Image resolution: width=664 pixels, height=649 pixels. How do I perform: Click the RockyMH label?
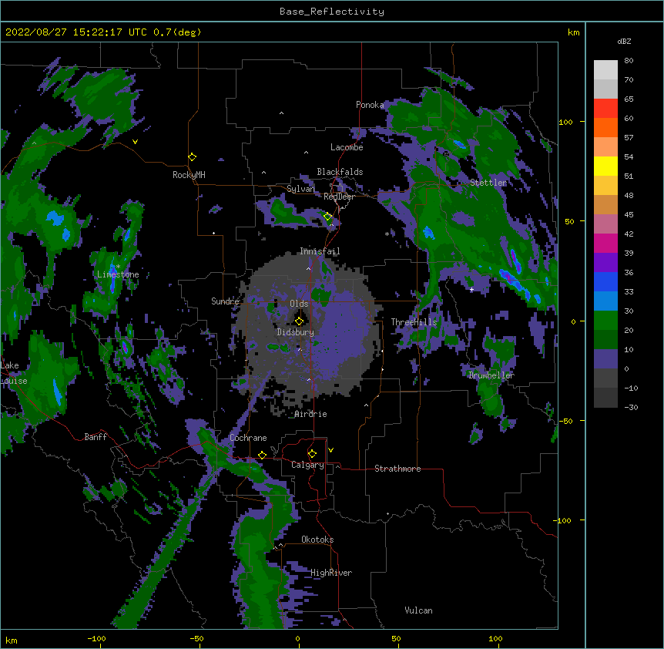189,175
